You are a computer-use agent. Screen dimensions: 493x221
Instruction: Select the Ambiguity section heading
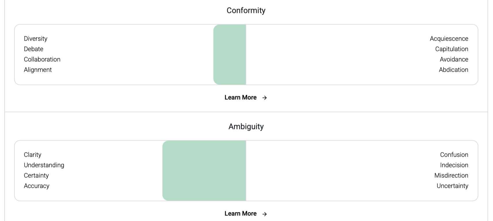[246, 126]
